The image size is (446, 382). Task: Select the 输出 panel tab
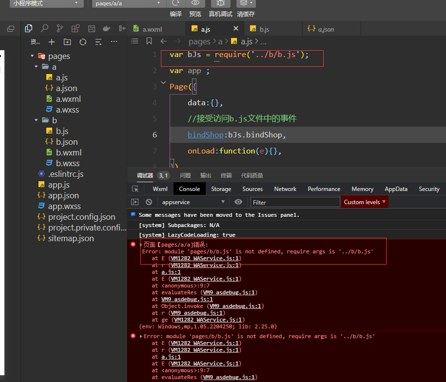click(205, 175)
